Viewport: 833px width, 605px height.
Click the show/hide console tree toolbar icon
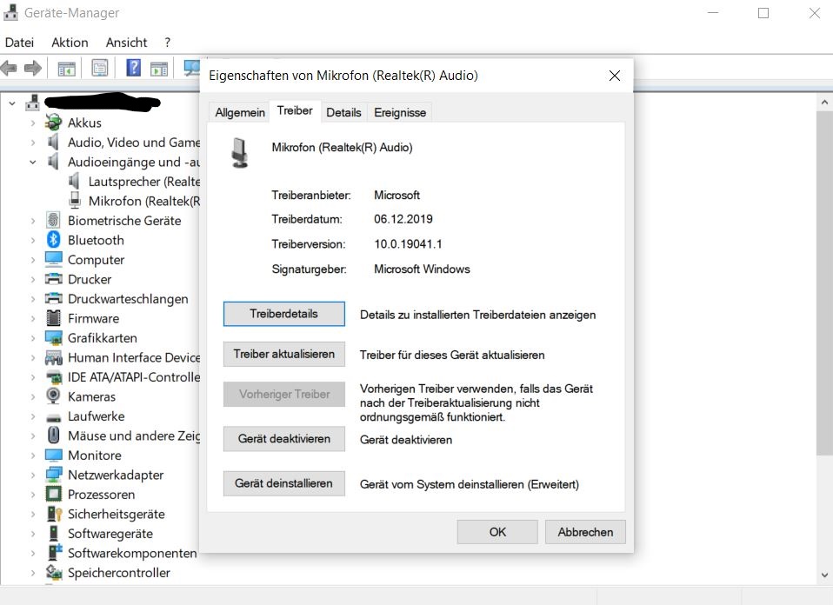pos(67,68)
